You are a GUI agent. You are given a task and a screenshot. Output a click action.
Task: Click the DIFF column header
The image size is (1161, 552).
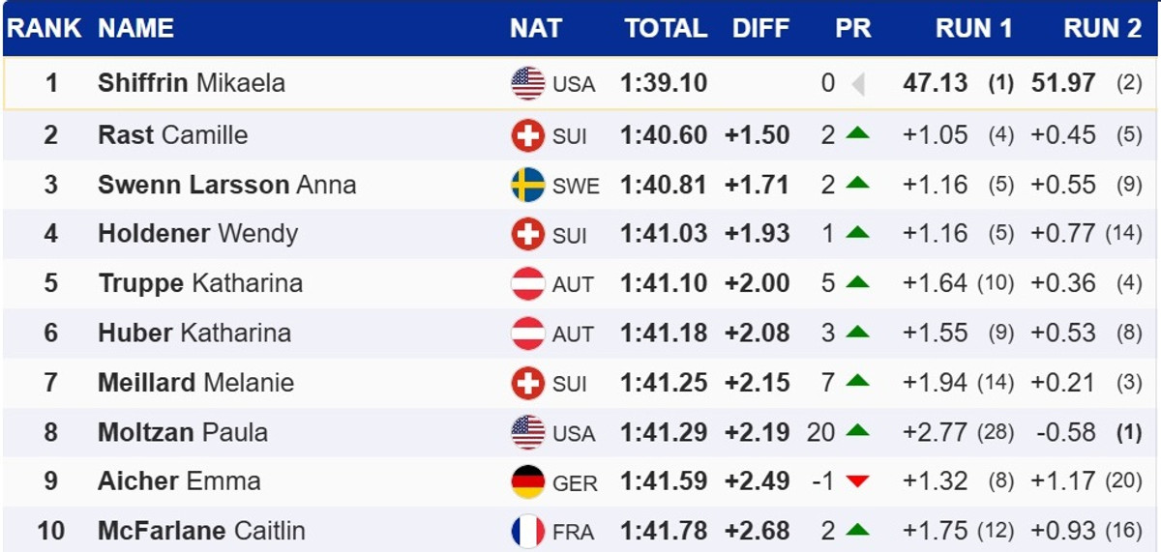coord(760,28)
